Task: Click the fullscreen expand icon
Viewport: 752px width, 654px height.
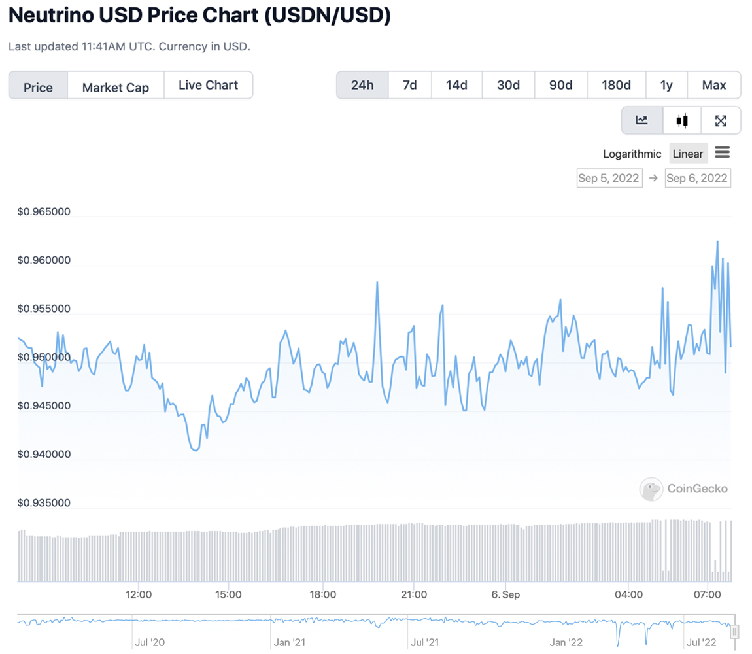Action: pyautogui.click(x=721, y=120)
